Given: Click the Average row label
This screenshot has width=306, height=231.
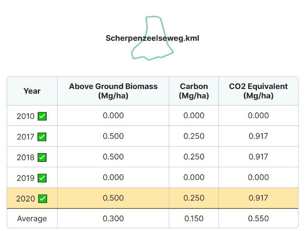Looking at the screenshot, I should [x=32, y=219].
